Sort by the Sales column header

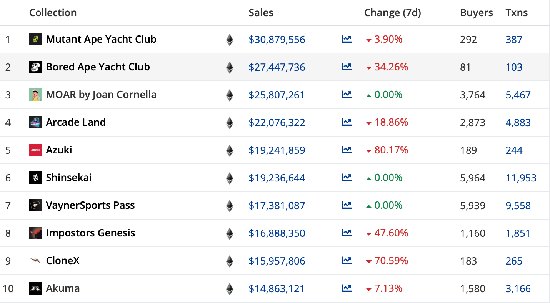261,13
